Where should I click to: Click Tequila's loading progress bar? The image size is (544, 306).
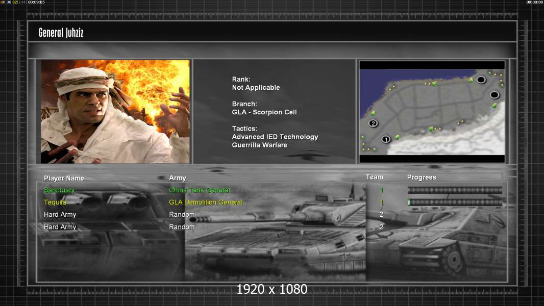tap(455, 202)
